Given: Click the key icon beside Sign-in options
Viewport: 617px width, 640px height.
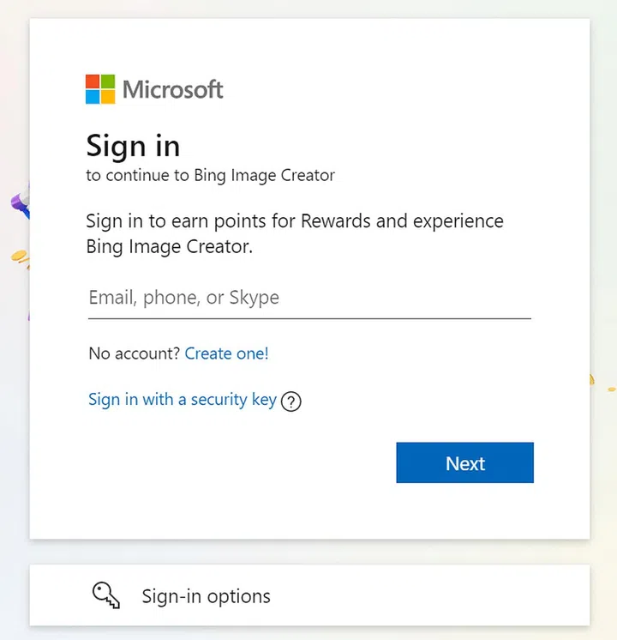Looking at the screenshot, I should (106, 595).
